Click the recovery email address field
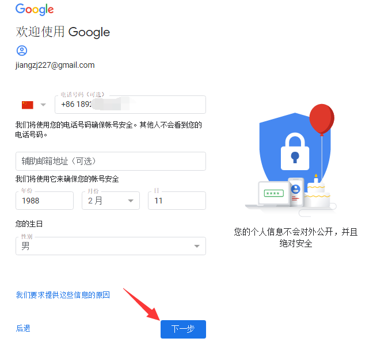The width and height of the screenshot is (377, 342). tap(111, 161)
